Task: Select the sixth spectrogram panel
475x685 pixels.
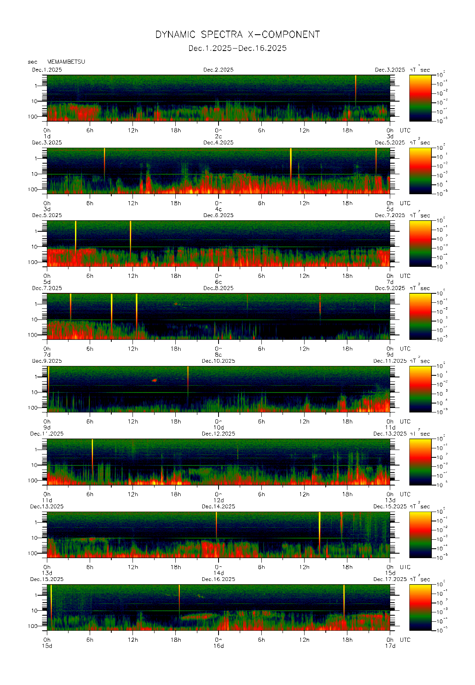Action: click(218, 462)
